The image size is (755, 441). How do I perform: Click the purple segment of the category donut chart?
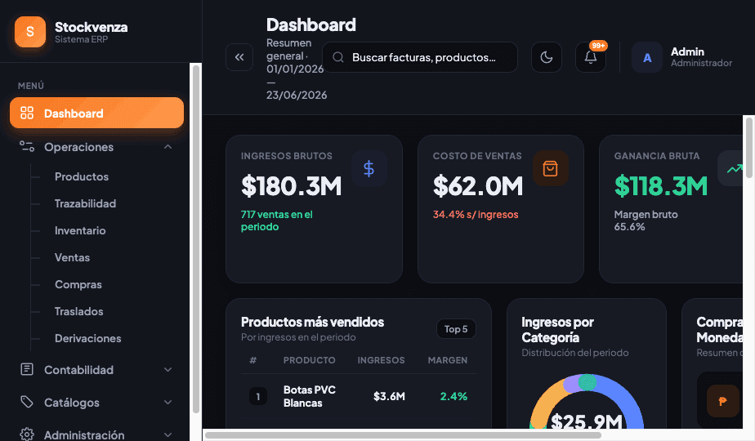[x=570, y=384]
